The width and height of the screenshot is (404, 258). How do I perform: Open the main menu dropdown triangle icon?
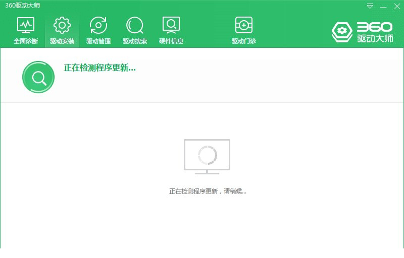tap(370, 6)
